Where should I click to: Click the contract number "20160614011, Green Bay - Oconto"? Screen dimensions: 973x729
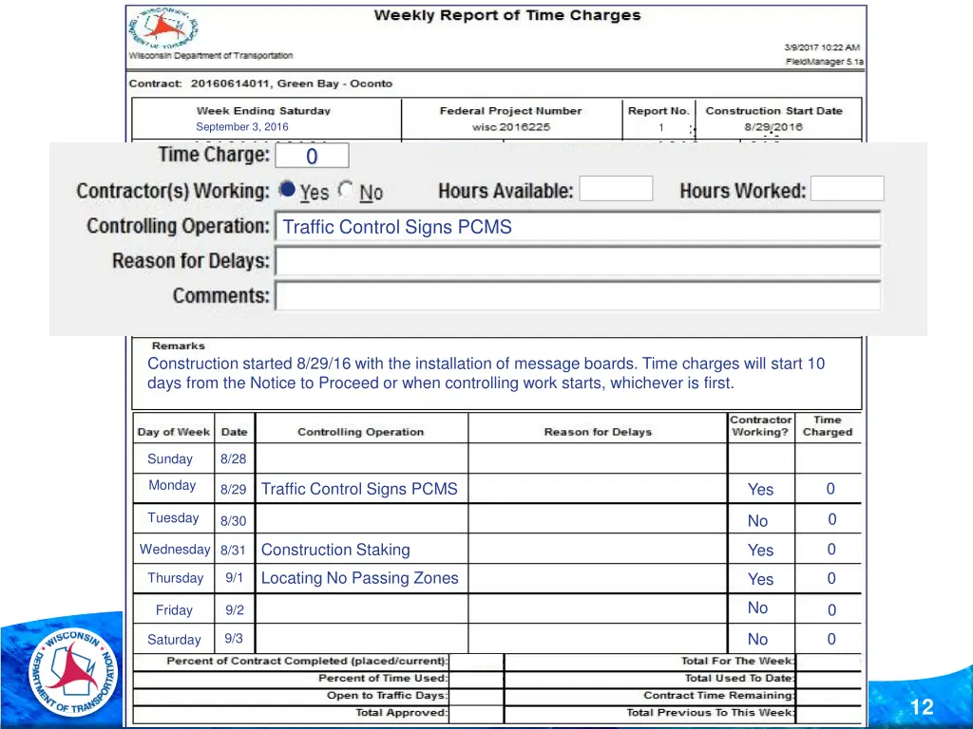292,84
